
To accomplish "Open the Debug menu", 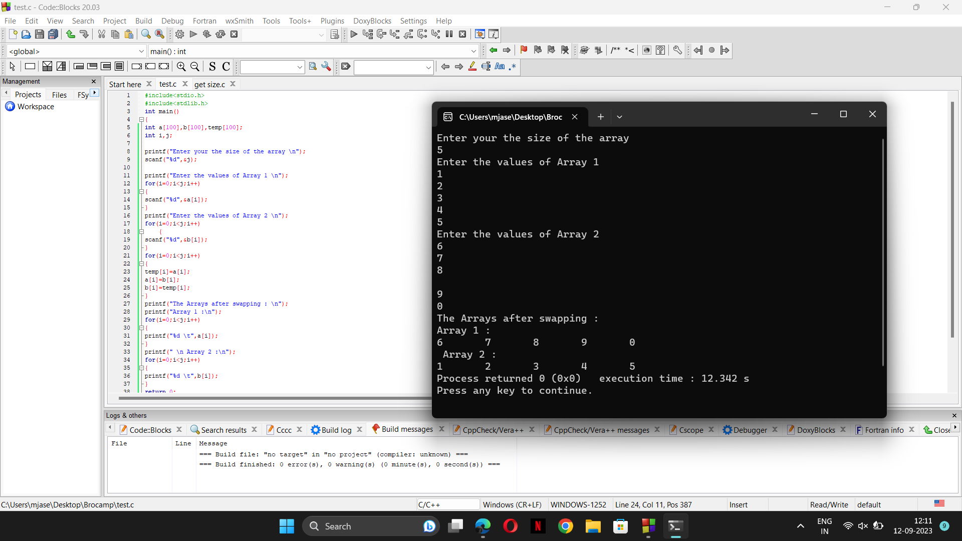I will click(x=172, y=21).
